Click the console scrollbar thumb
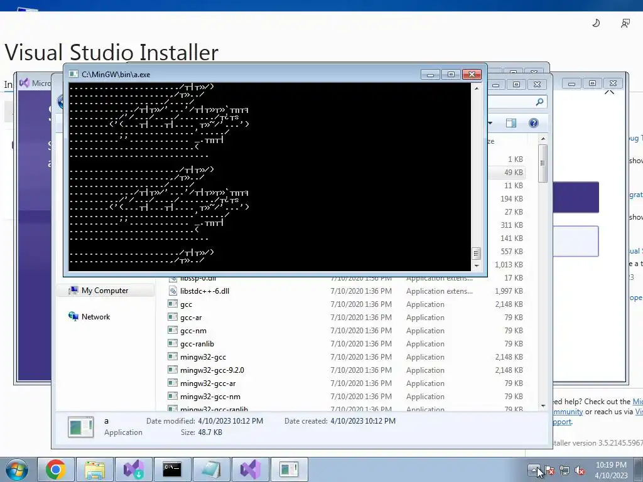 click(x=477, y=254)
